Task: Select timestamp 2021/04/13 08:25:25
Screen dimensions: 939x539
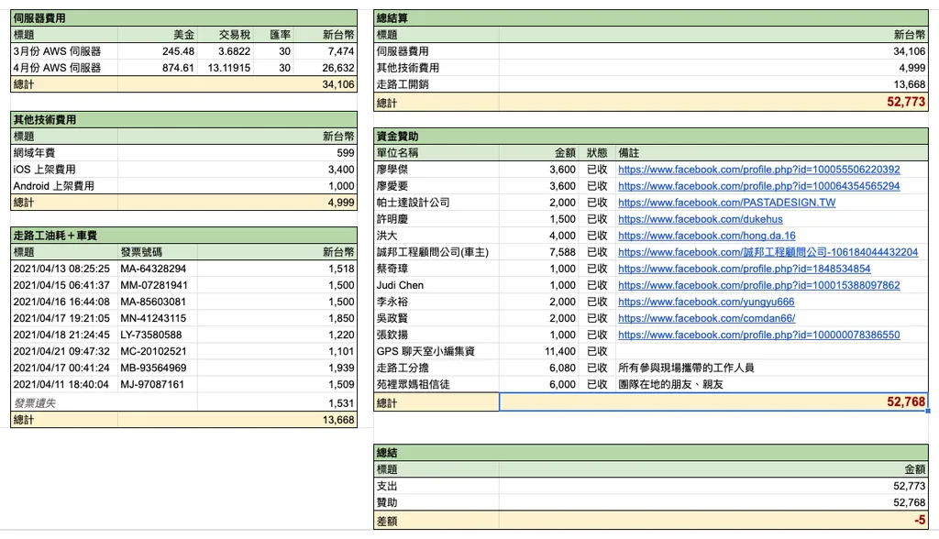Action: 64,269
